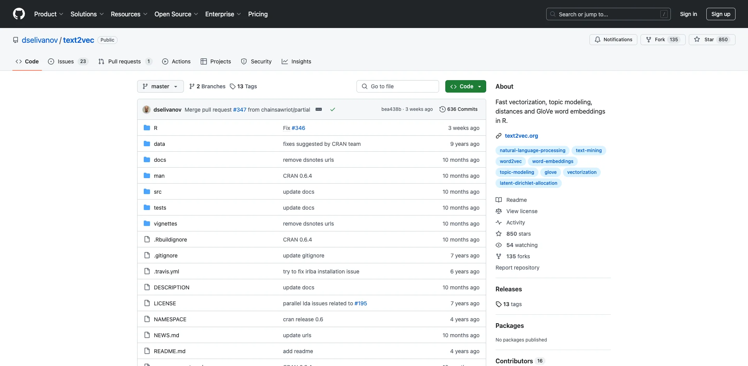The height and width of the screenshot is (366, 748).
Task: Open pull request #347 link
Action: (240, 110)
